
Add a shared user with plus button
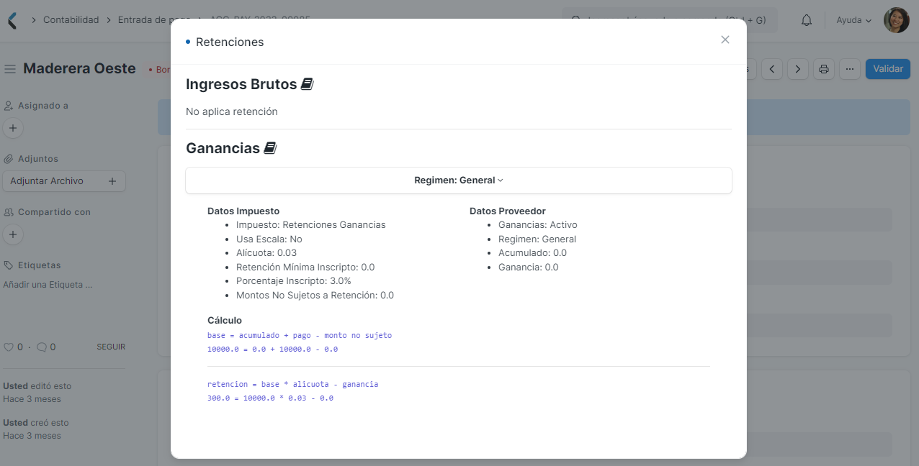13,234
